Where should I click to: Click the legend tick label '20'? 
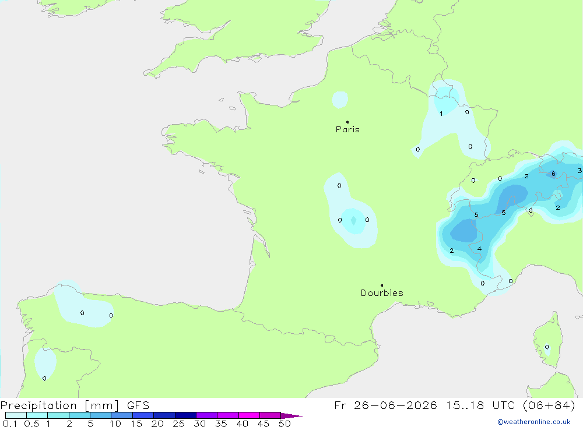coord(157,424)
